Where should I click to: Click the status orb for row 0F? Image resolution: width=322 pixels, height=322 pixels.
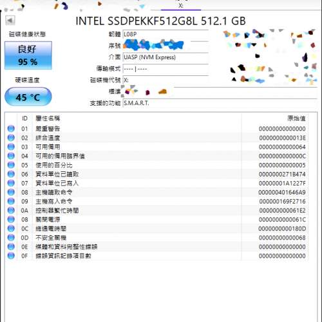pos(11,256)
